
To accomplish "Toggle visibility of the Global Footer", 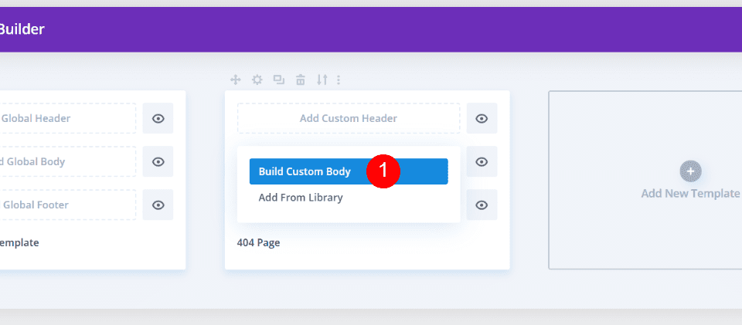I will [x=158, y=205].
